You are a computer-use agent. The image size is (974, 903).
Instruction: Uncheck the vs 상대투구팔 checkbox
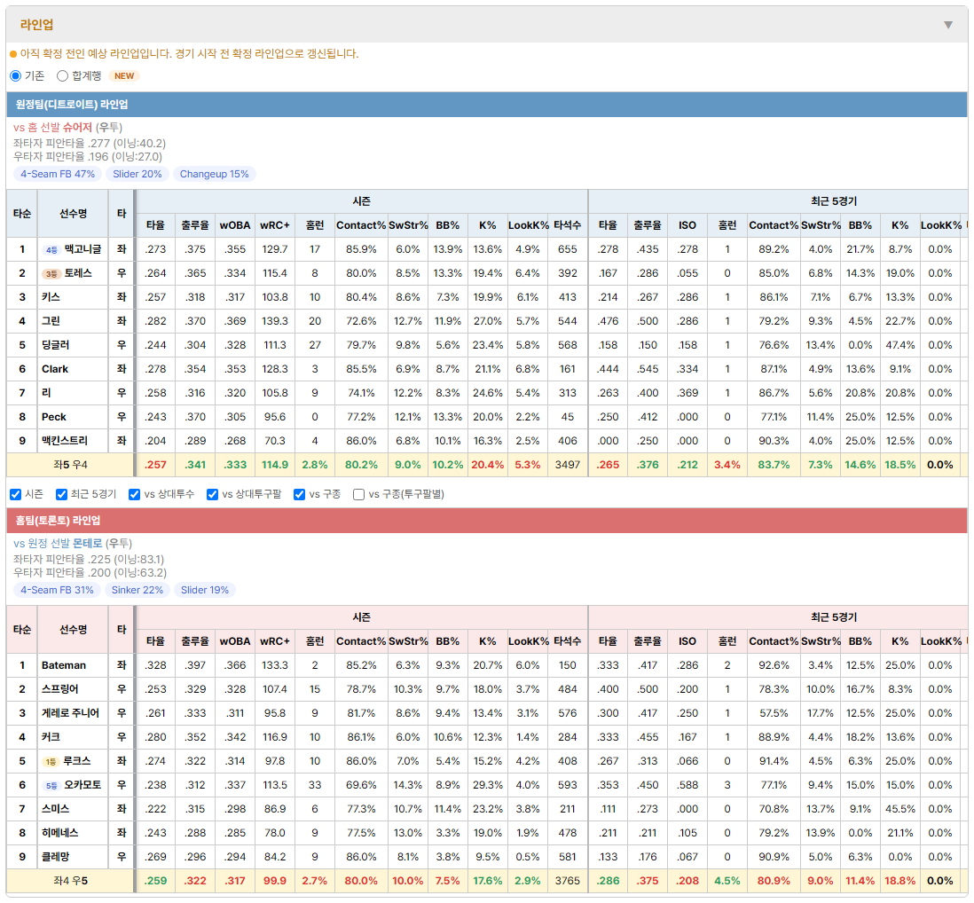point(212,494)
